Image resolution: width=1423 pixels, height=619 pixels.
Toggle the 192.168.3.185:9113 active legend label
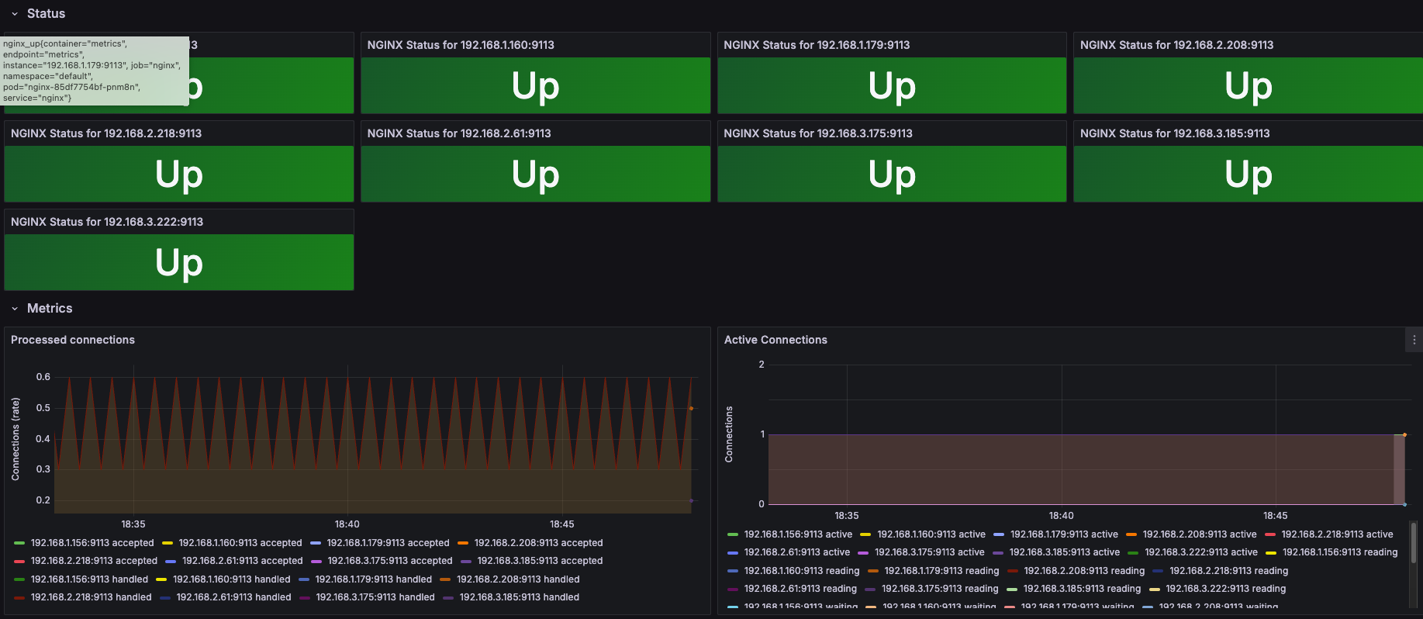coord(1065,552)
